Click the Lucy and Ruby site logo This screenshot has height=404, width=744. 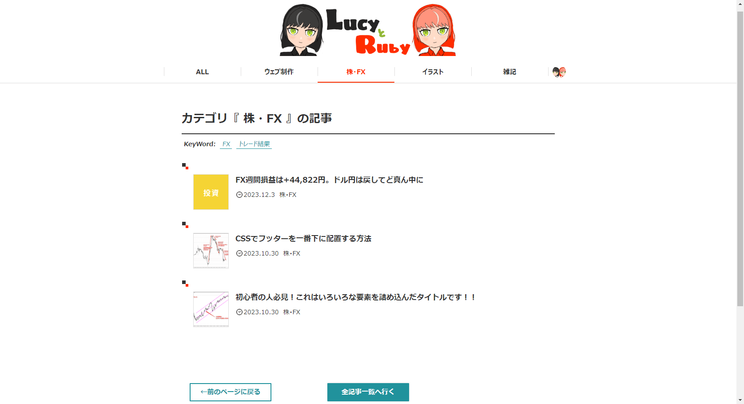point(368,30)
